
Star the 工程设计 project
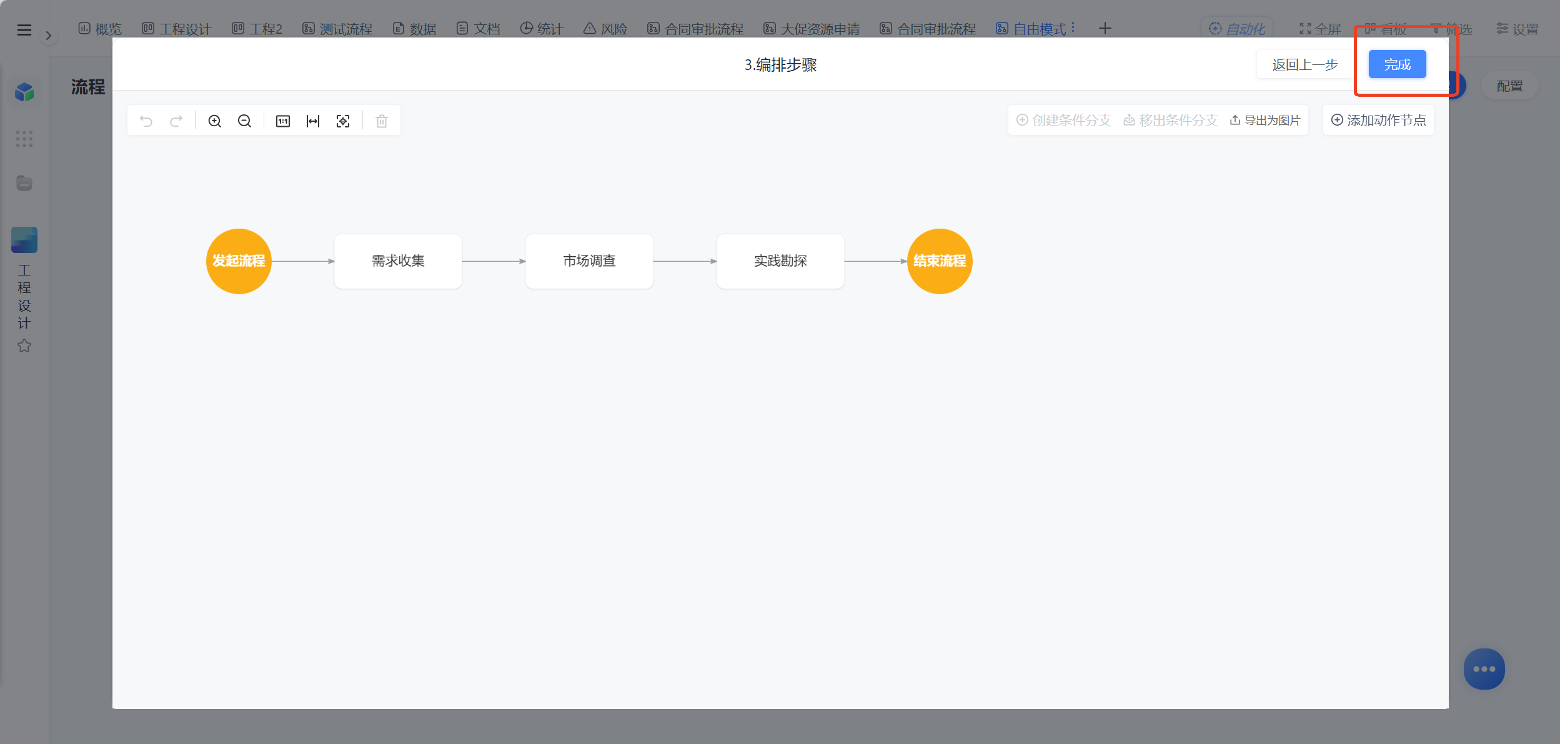pos(24,345)
